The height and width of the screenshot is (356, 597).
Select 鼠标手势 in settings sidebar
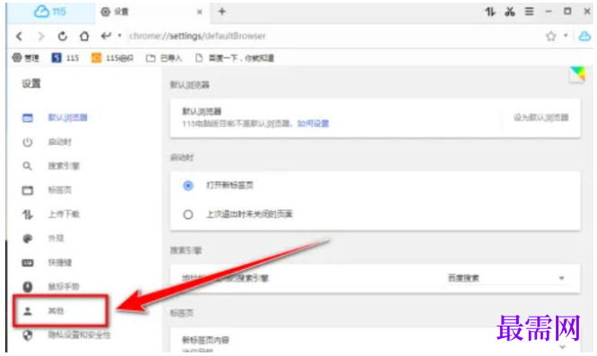coord(64,286)
